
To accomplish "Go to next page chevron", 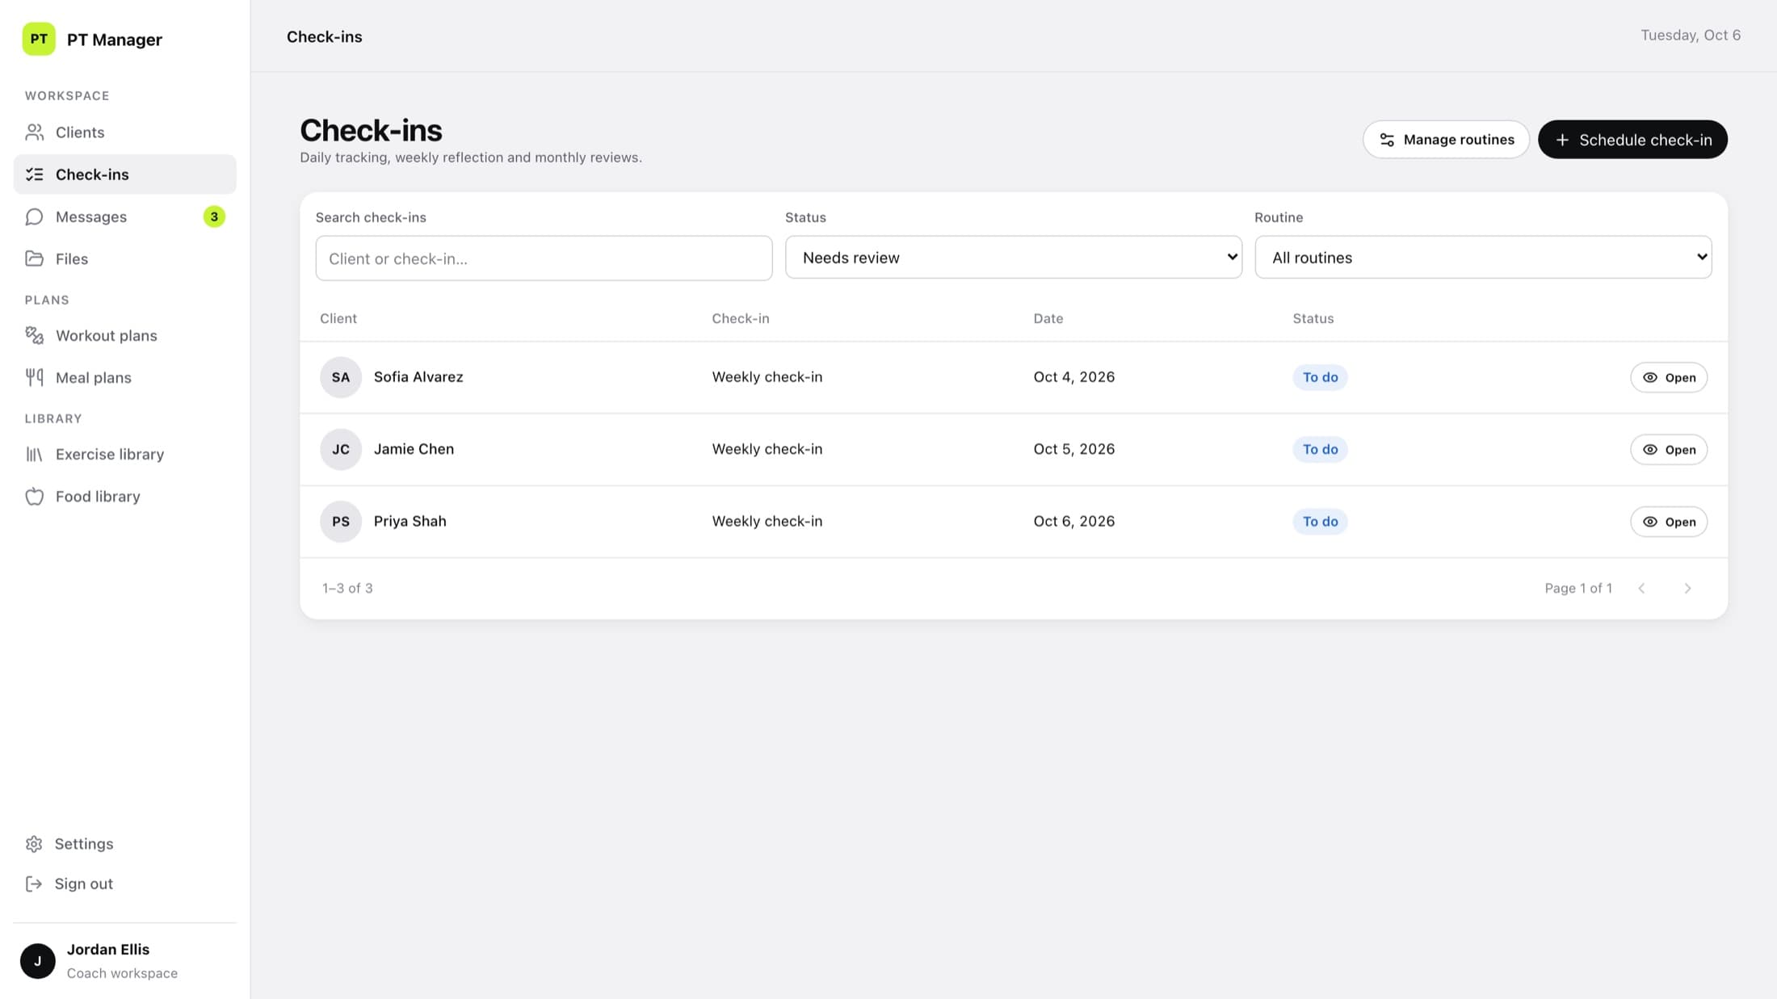I will [x=1687, y=588].
